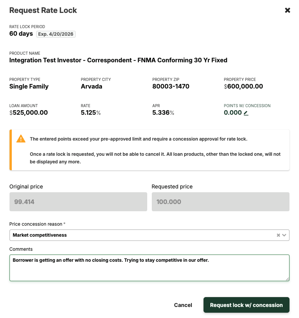This screenshot has height=318, width=299.
Task: Click the Original price field
Action: tap(78, 202)
